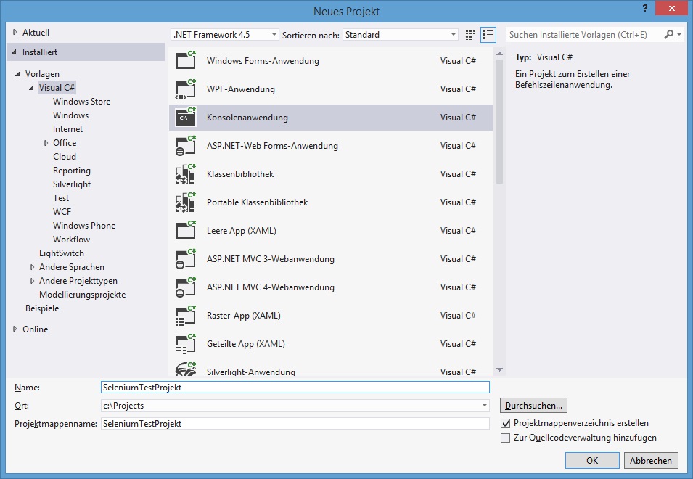The height and width of the screenshot is (479, 693).
Task: Select the Workflow category
Action: [71, 239]
